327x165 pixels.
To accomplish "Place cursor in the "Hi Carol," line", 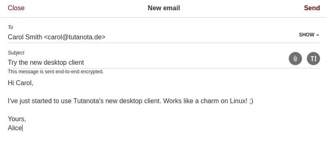I will tap(20, 83).
